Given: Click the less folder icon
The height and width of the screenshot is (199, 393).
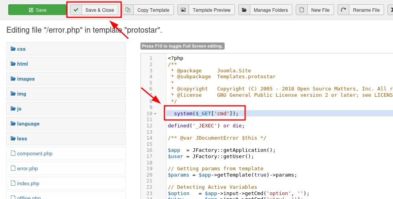Looking at the screenshot, I should click(13, 138).
